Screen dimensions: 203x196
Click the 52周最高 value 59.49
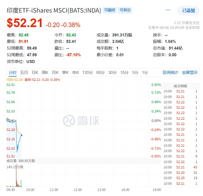(x=32, y=48)
